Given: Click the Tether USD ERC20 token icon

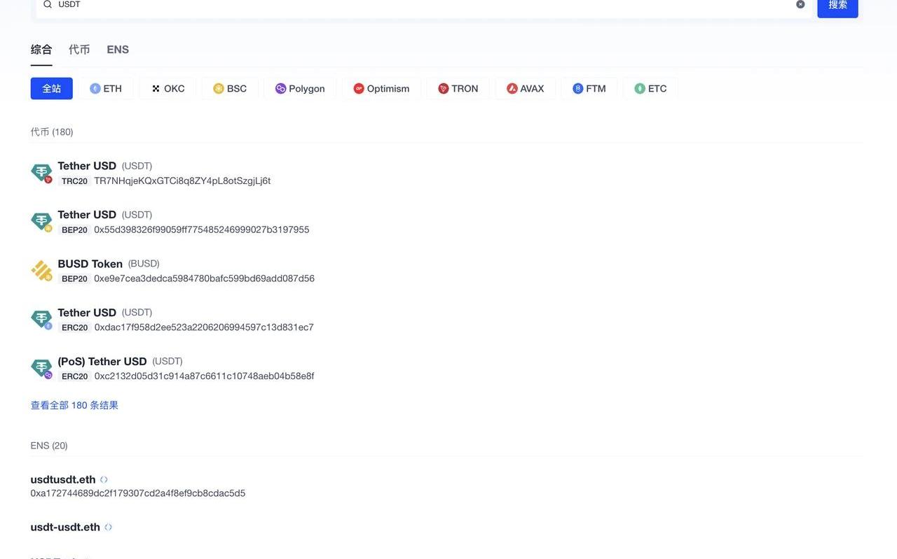Looking at the screenshot, I should [x=41, y=320].
